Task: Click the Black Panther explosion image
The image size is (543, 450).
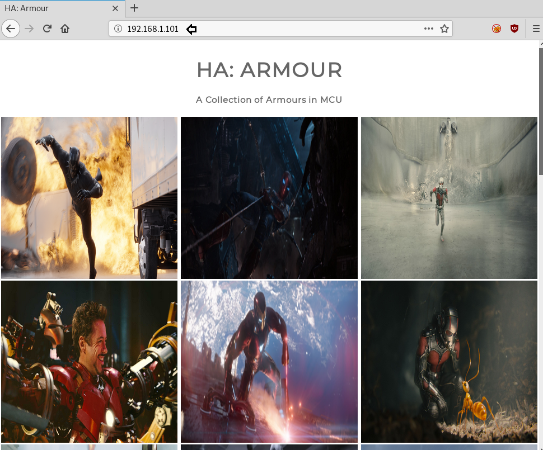Action: [90, 197]
